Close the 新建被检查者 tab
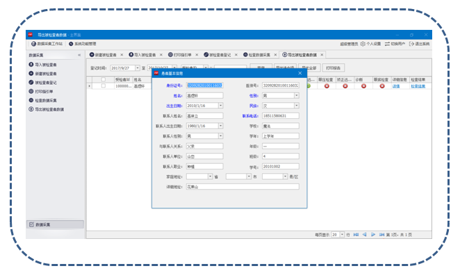The height and width of the screenshot is (273, 460). pyautogui.click(x=122, y=55)
